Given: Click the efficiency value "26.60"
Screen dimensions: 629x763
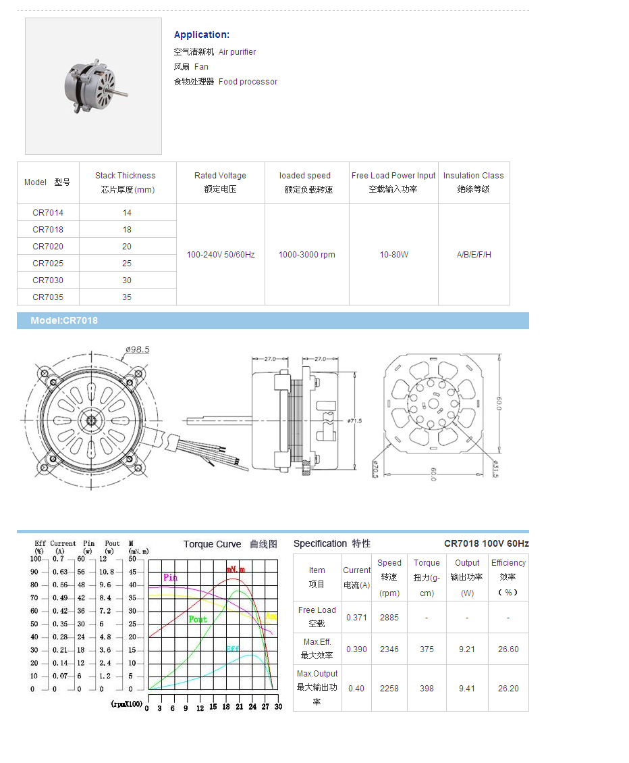Looking at the screenshot, I should (508, 649).
